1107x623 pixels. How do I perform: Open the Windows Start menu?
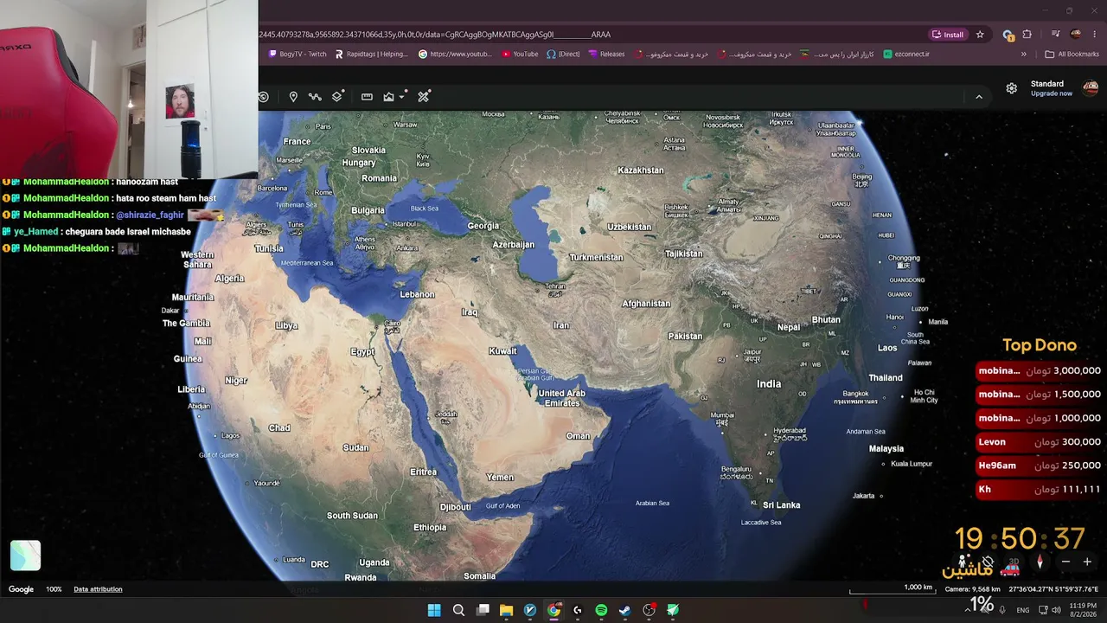point(434,610)
